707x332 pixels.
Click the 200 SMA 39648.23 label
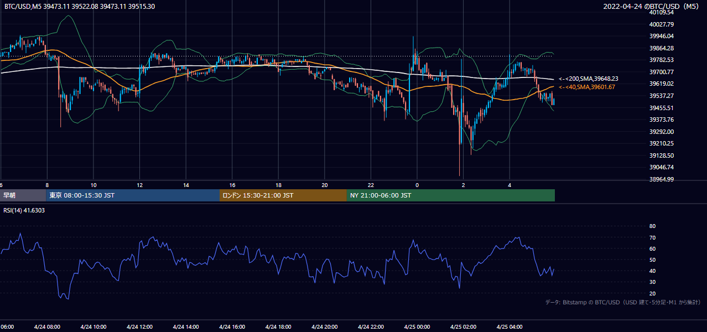pyautogui.click(x=588, y=79)
